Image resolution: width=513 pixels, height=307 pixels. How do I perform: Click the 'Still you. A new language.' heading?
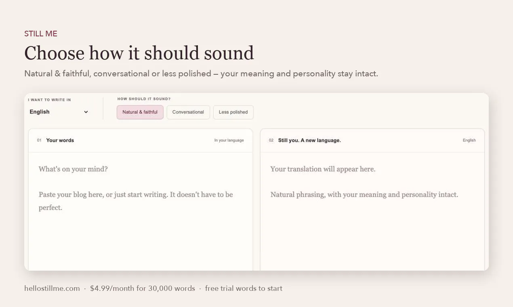tap(309, 140)
